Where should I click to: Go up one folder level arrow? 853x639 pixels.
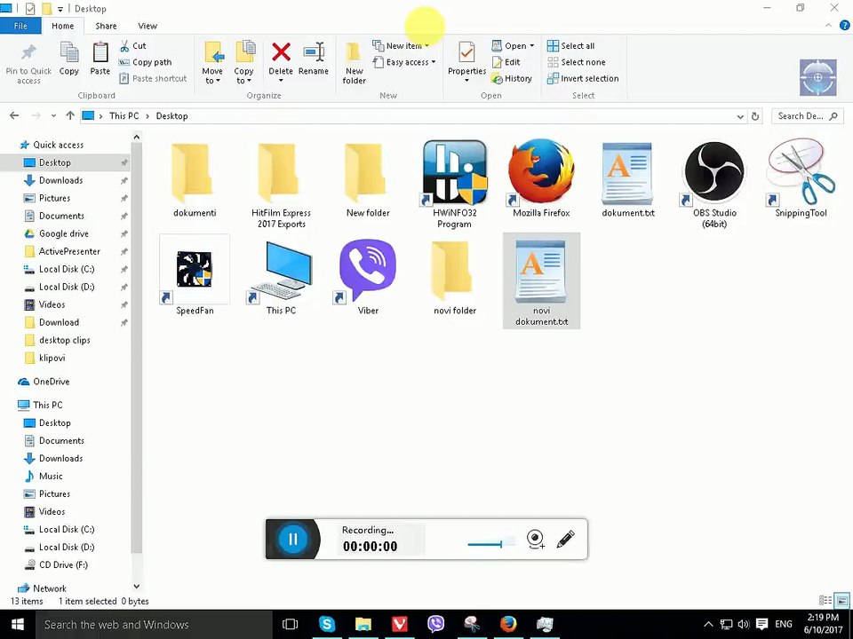click(x=69, y=115)
